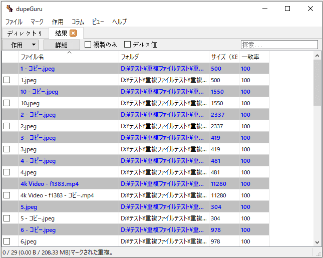Click the bold size value 1550
323x258 pixels.
[x=217, y=92]
